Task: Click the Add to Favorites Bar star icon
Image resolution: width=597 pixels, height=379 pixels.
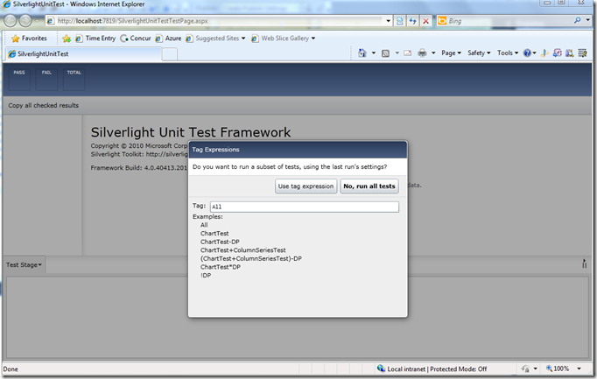Action: 67,39
